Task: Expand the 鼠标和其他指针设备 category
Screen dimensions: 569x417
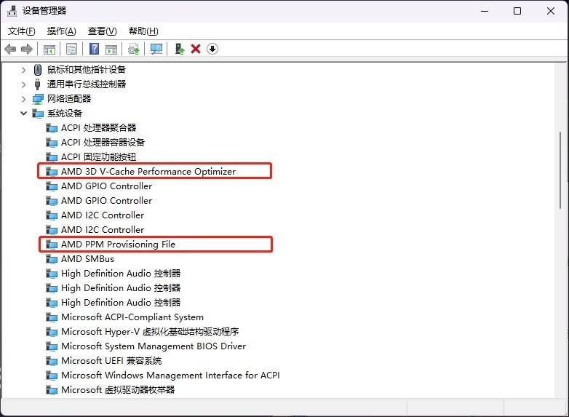Action: coord(23,70)
